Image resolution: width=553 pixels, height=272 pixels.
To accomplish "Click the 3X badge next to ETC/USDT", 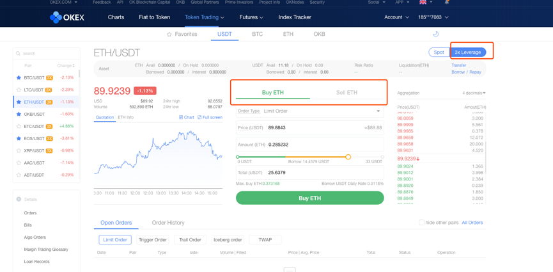I will click(49, 126).
